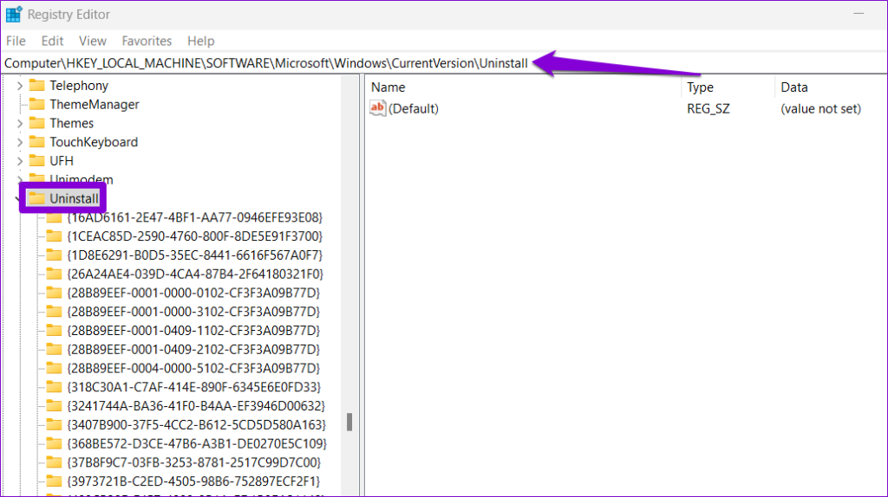Expand the TouchKeyboard key
The height and width of the screenshot is (497, 888).
click(20, 142)
